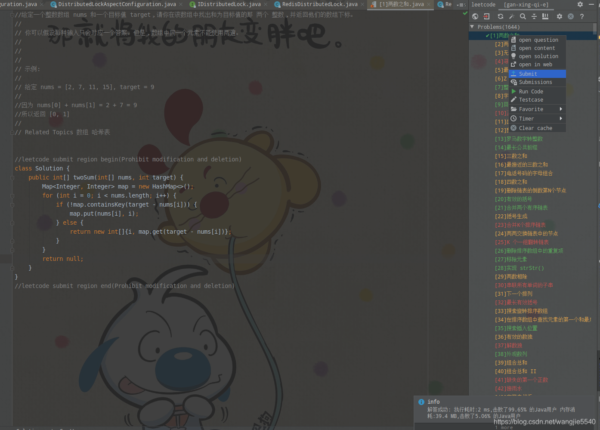Switch to the Re editor tab

445,4
